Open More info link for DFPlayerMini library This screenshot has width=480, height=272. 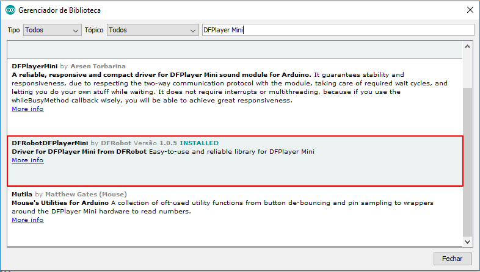pyautogui.click(x=27, y=109)
